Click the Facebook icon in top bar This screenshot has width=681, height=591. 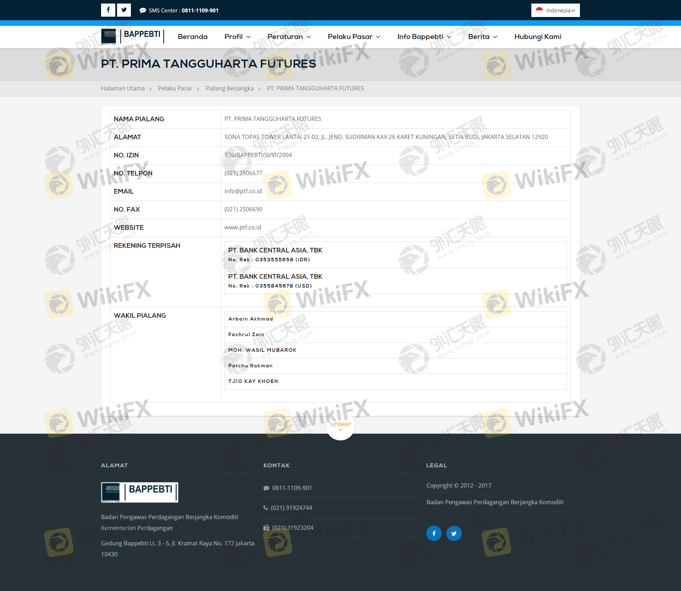tap(108, 10)
